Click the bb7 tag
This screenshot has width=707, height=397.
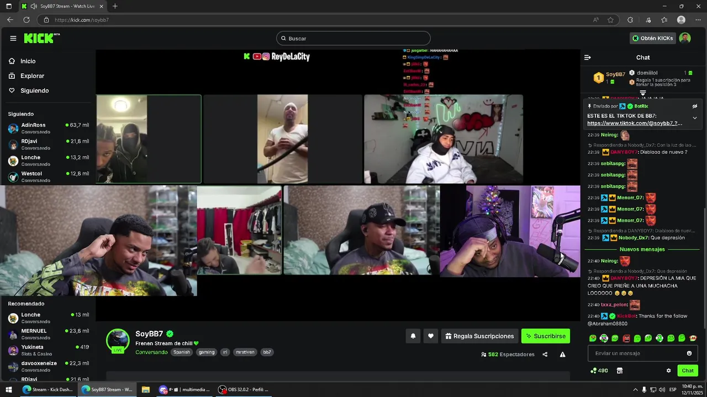tap(267, 352)
